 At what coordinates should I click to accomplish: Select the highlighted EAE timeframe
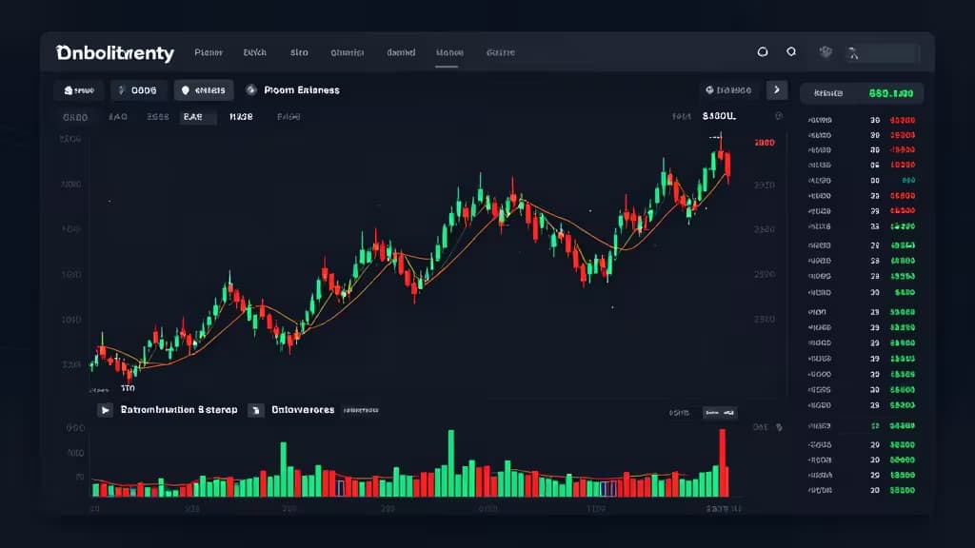(x=197, y=117)
